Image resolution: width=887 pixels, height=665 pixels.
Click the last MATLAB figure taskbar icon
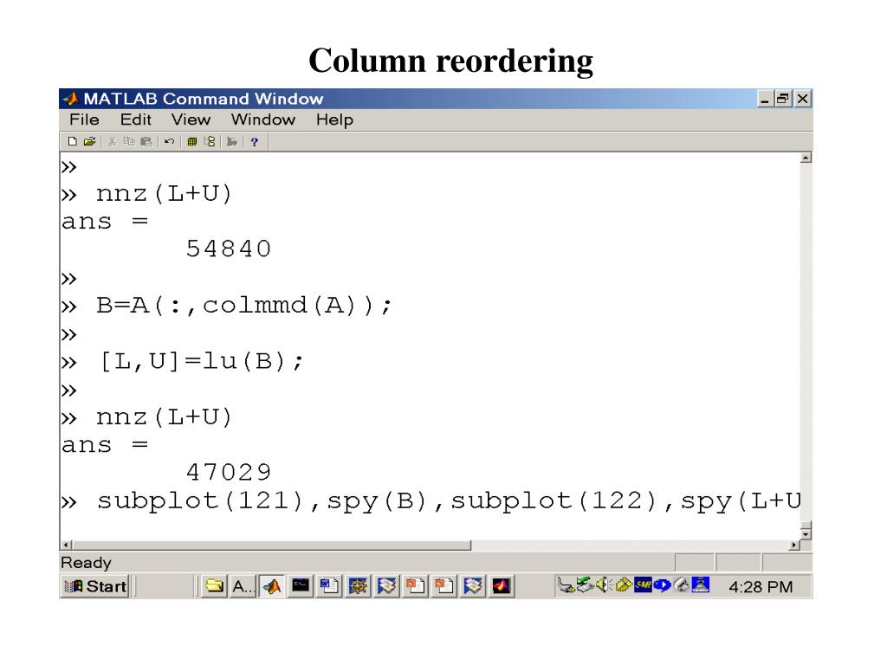(502, 586)
